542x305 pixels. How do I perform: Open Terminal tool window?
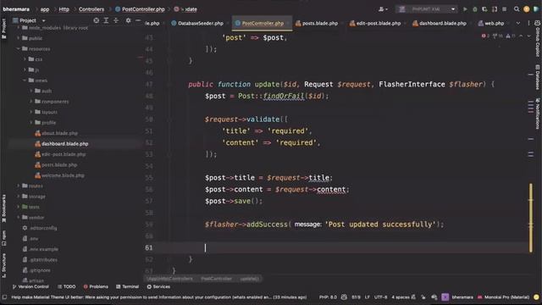tap(127, 286)
